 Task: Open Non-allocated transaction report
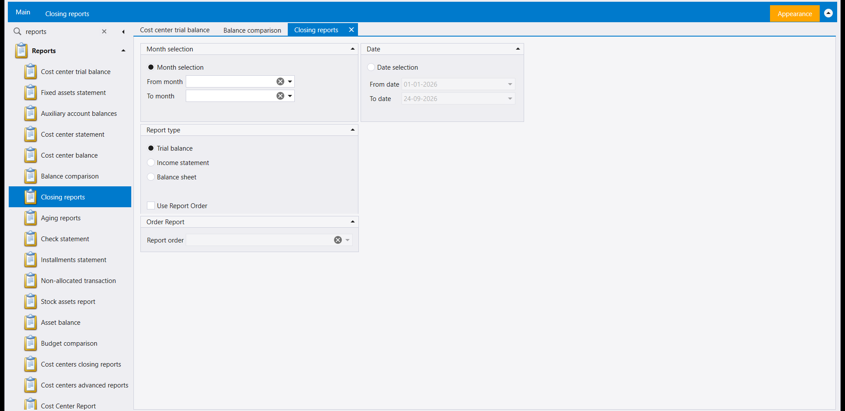[x=70, y=280]
